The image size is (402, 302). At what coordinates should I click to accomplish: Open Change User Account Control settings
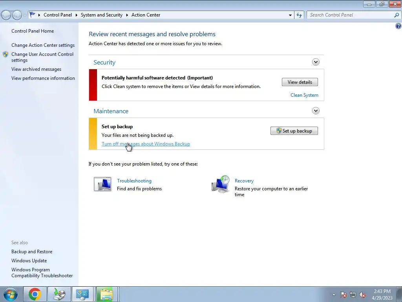[x=42, y=57]
